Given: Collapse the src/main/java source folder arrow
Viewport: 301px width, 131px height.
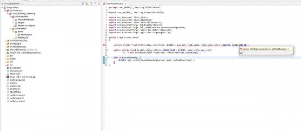Looking at the screenshot, I should tap(5, 11).
